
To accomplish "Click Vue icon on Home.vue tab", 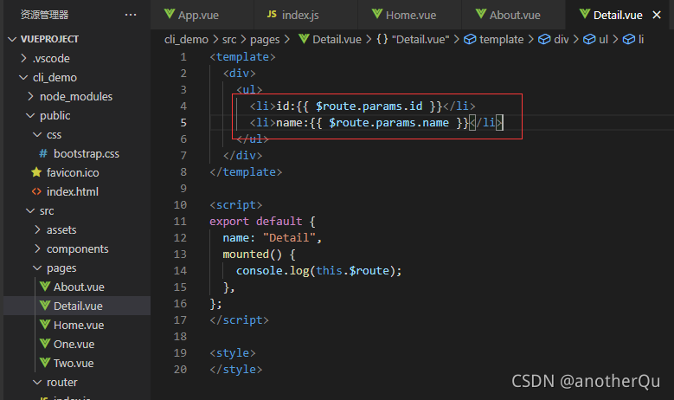I will 377,14.
